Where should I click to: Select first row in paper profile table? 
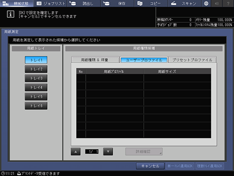(144, 78)
